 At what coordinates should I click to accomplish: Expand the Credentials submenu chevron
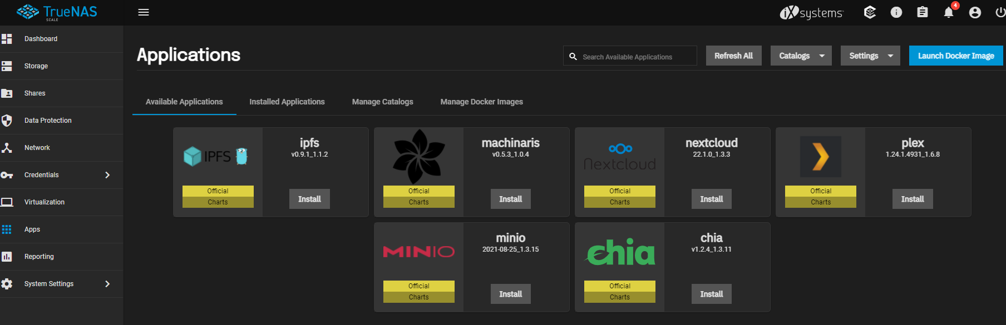pos(107,175)
